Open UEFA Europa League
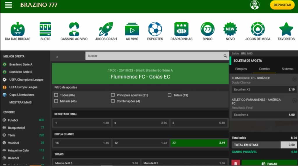Image resolution: width=298 pixels, height=166 pixels. pos(23,87)
